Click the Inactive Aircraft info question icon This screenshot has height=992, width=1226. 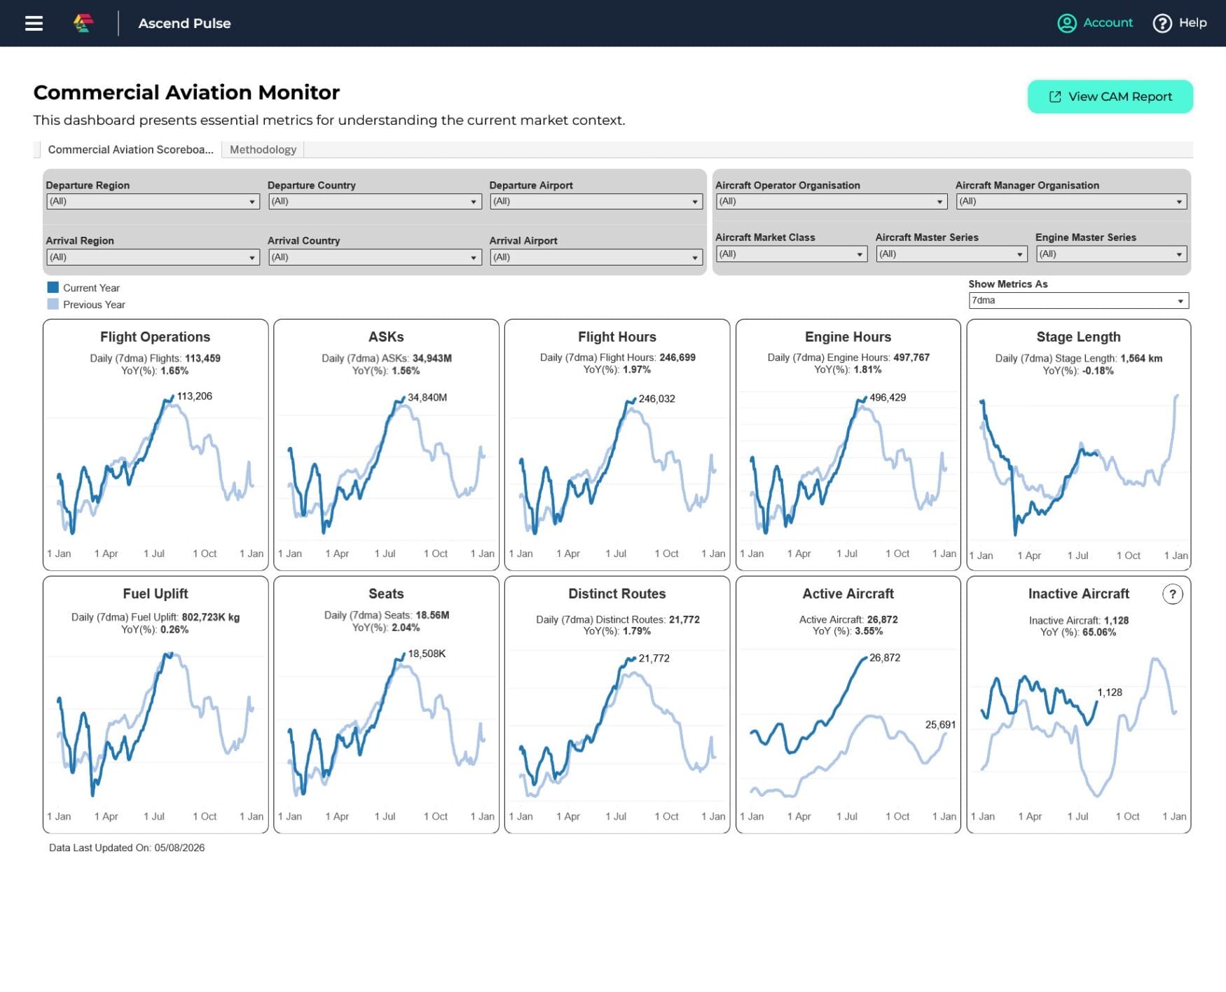click(1172, 594)
